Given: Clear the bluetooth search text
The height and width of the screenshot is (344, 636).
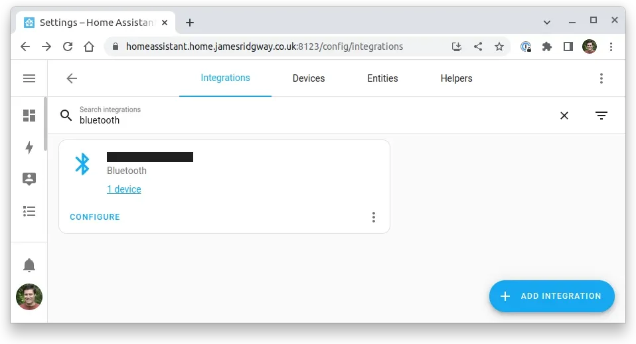Looking at the screenshot, I should tap(564, 116).
